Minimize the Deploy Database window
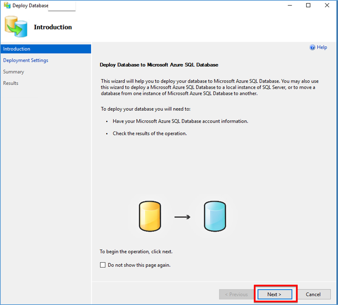This screenshot has height=305, width=338. [290, 5]
